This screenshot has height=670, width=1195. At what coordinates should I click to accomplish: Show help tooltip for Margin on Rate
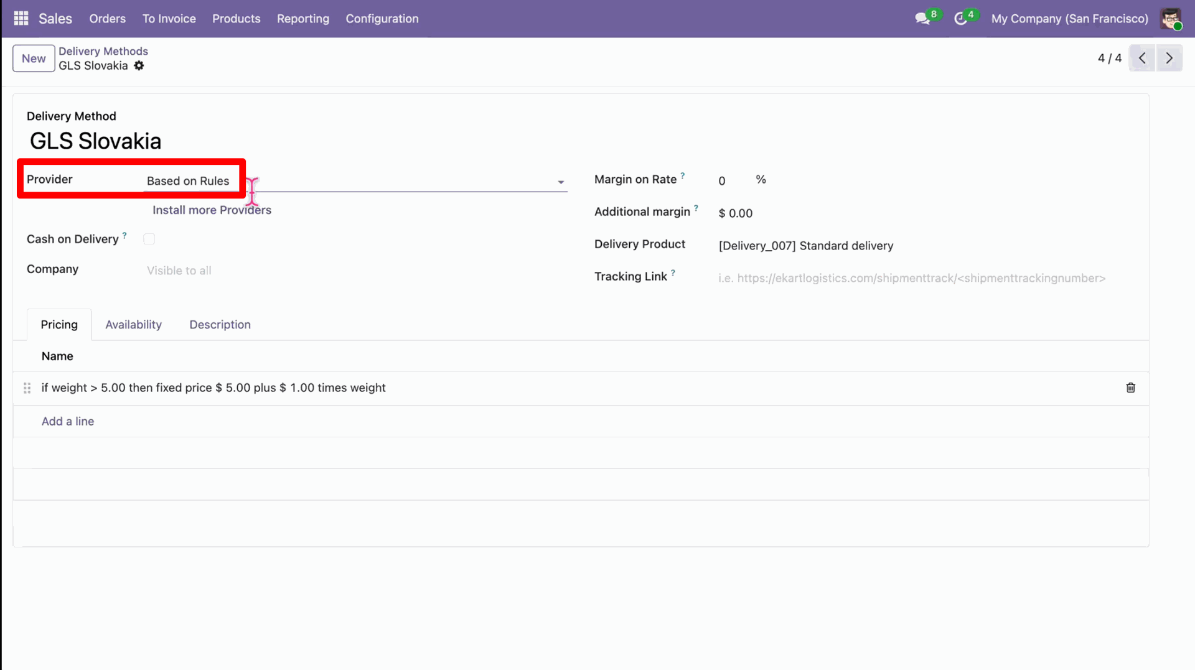683,175
